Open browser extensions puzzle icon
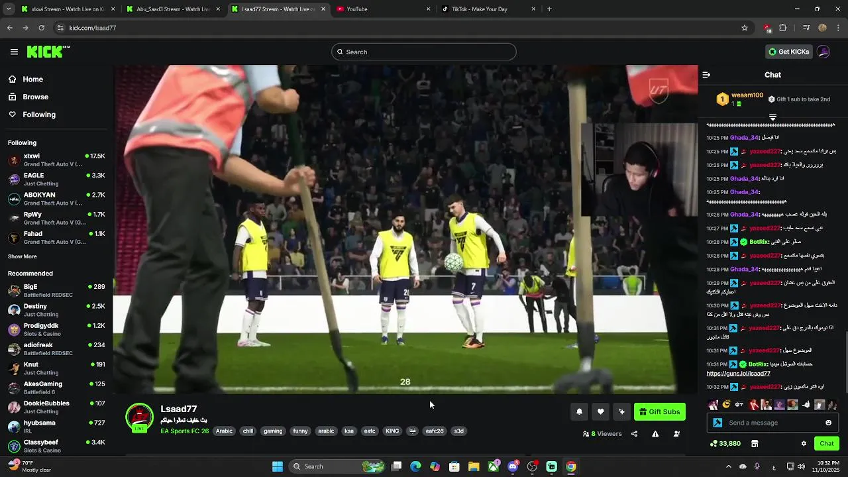This screenshot has width=848, height=477. 783,28
